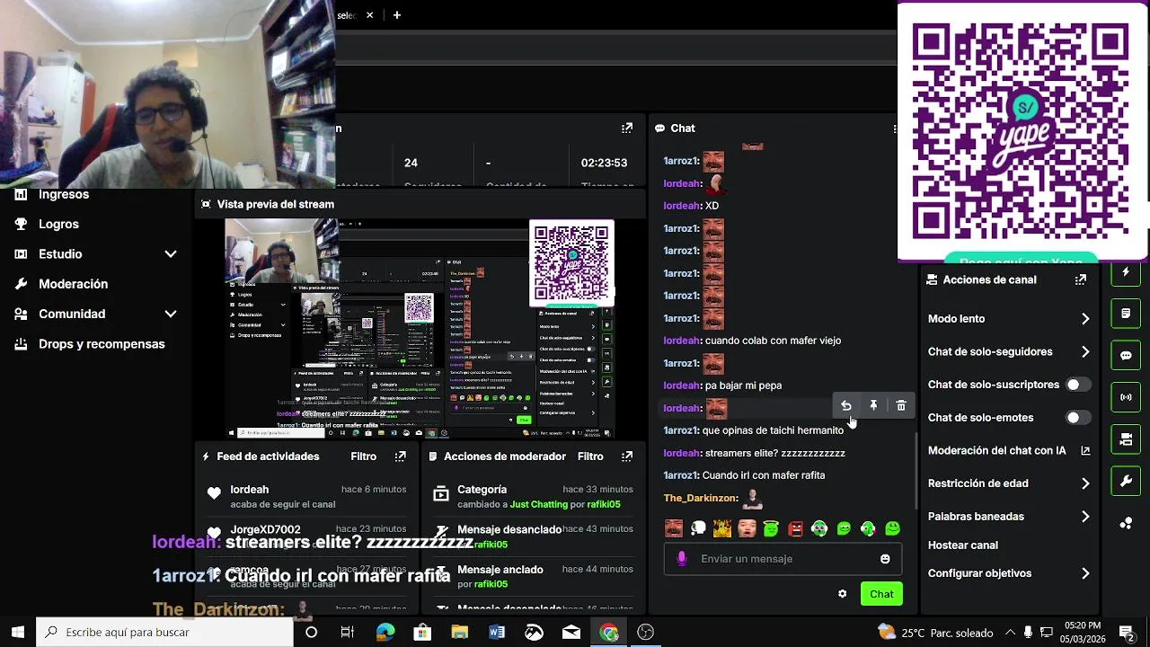
Task: Click the lightning bolt quick action button
Action: click(x=1126, y=272)
